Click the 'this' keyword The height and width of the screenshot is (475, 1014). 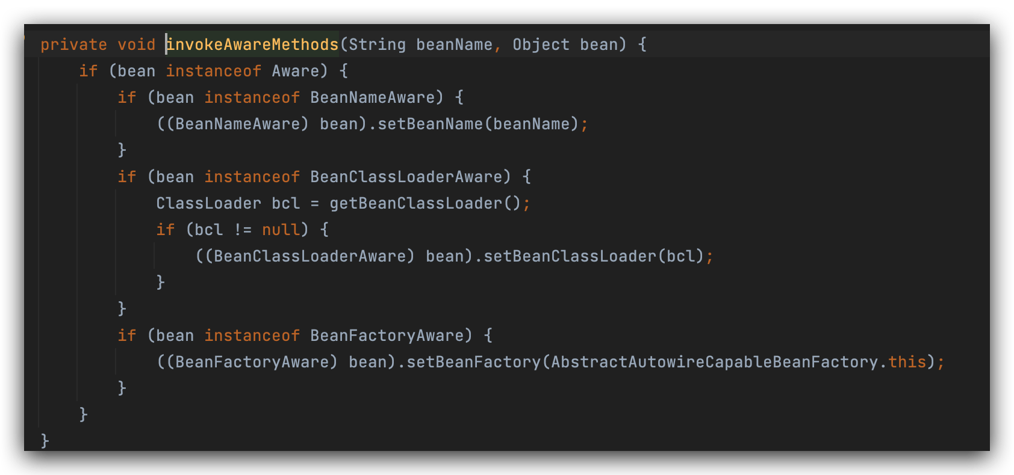[907, 362]
